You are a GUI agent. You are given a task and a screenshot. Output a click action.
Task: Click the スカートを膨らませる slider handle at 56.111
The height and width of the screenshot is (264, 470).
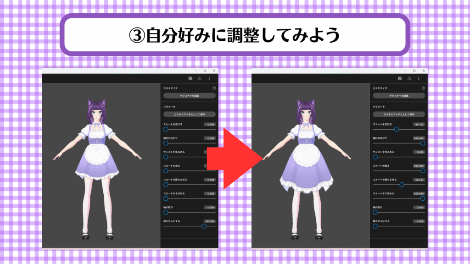click(x=402, y=185)
